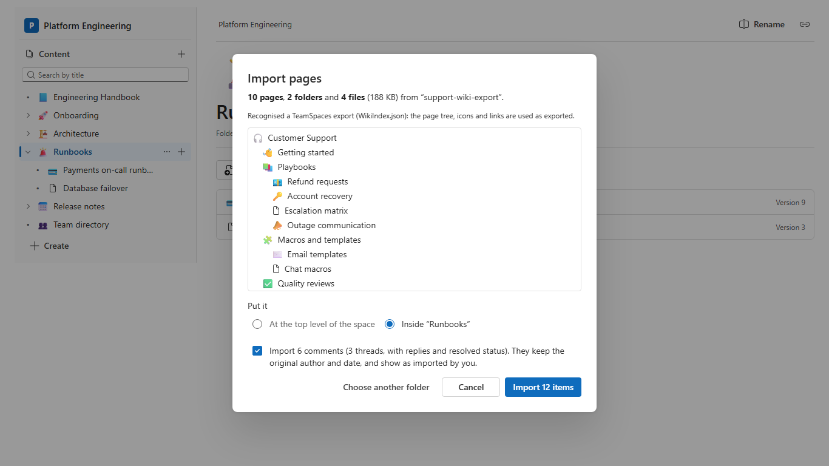The height and width of the screenshot is (466, 829).
Task: Click the 'Outage communication' row text
Action: [x=331, y=225]
